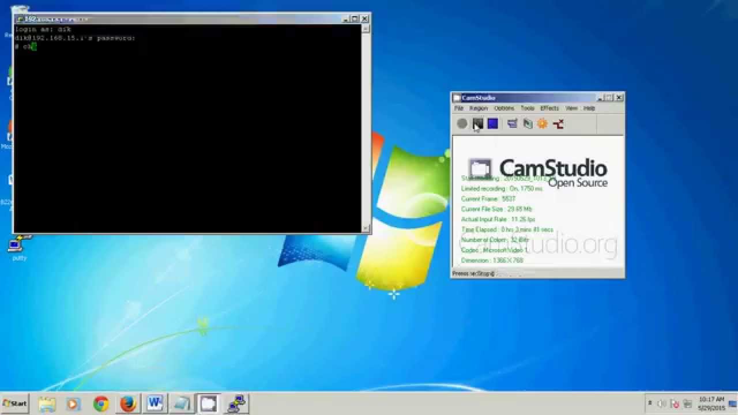Click the Current File Size text
Image resolution: width=738 pixels, height=415 pixels.
496,209
